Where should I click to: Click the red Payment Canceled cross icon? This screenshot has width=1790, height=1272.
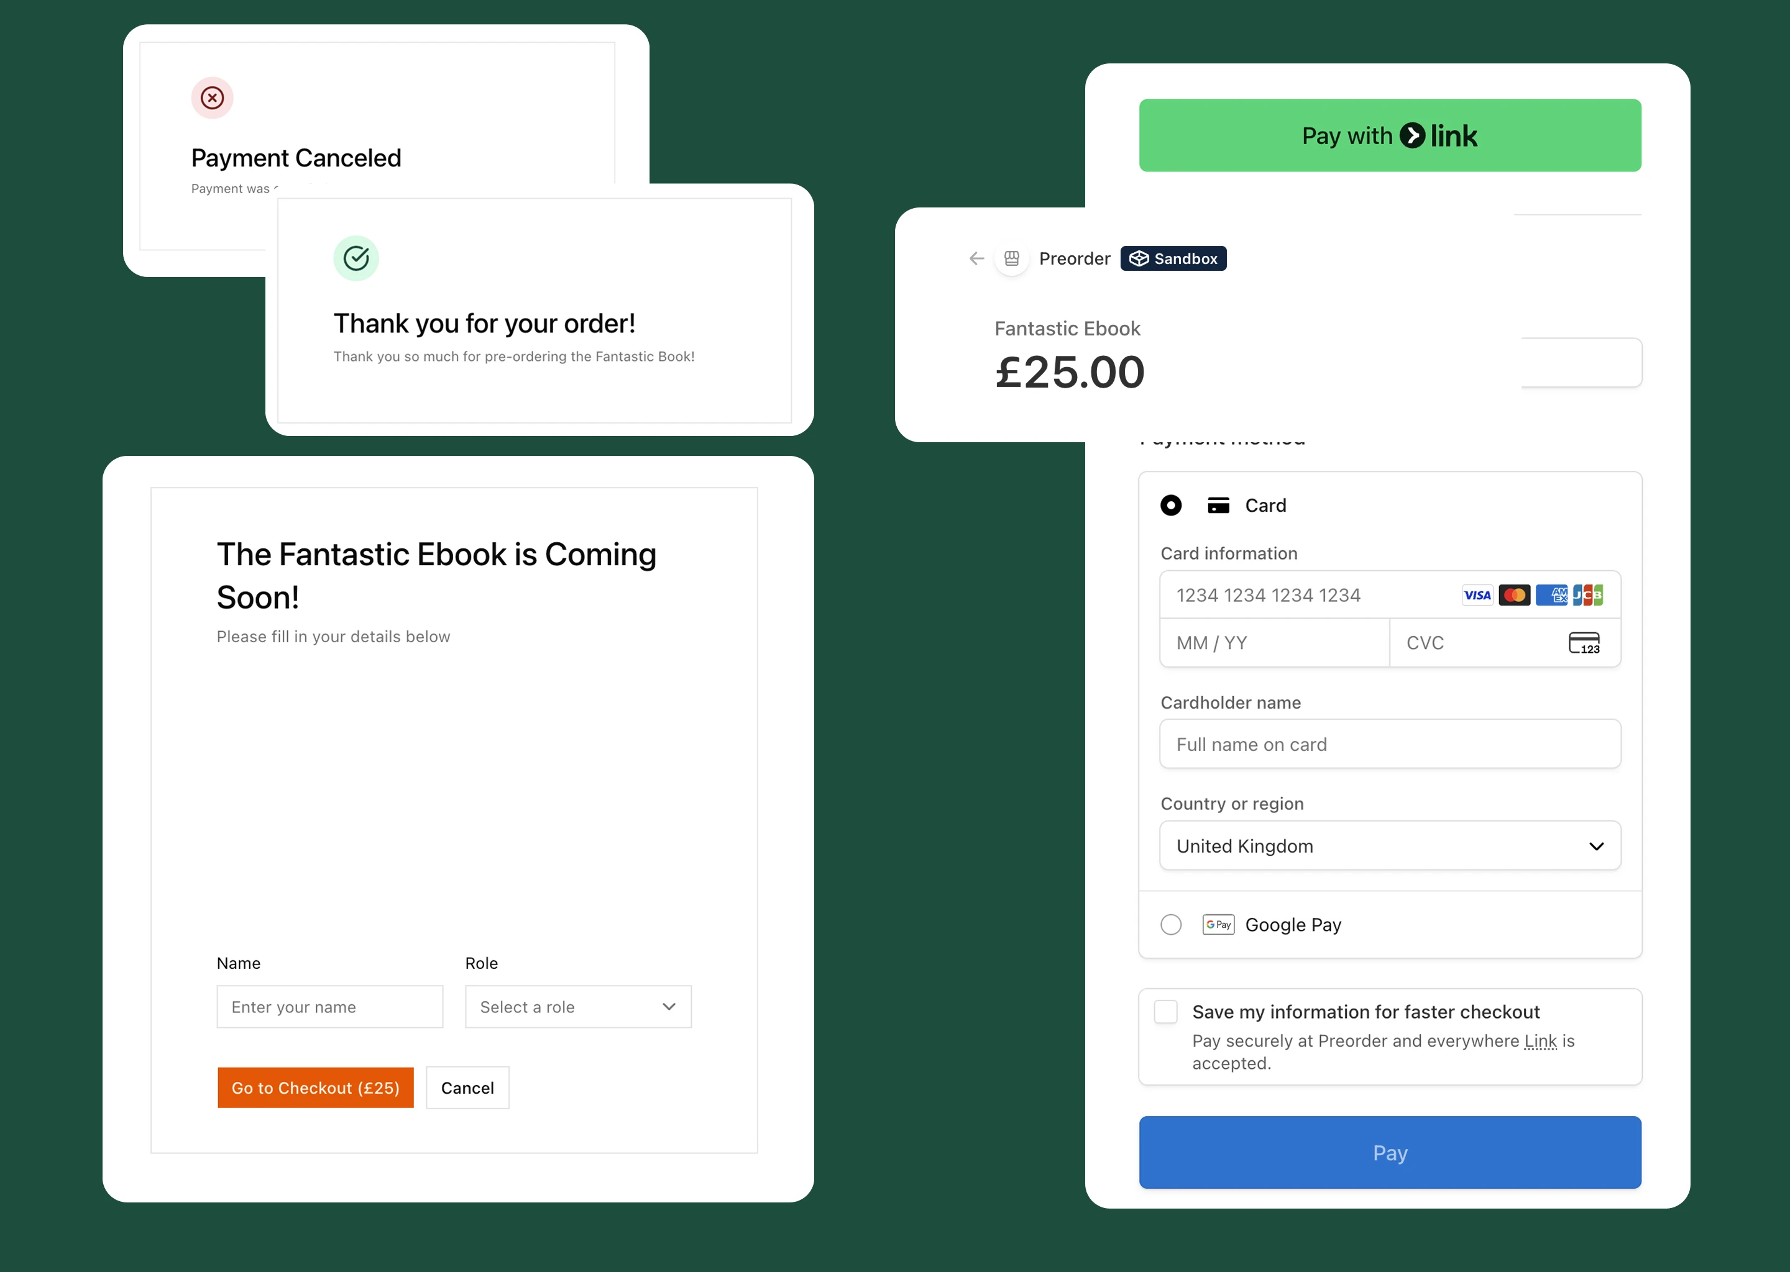pos(213,98)
